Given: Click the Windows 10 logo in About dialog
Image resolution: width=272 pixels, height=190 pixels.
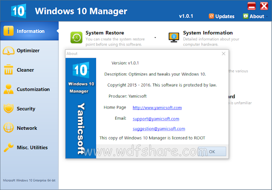Looking at the screenshot, I should tap(81, 70).
